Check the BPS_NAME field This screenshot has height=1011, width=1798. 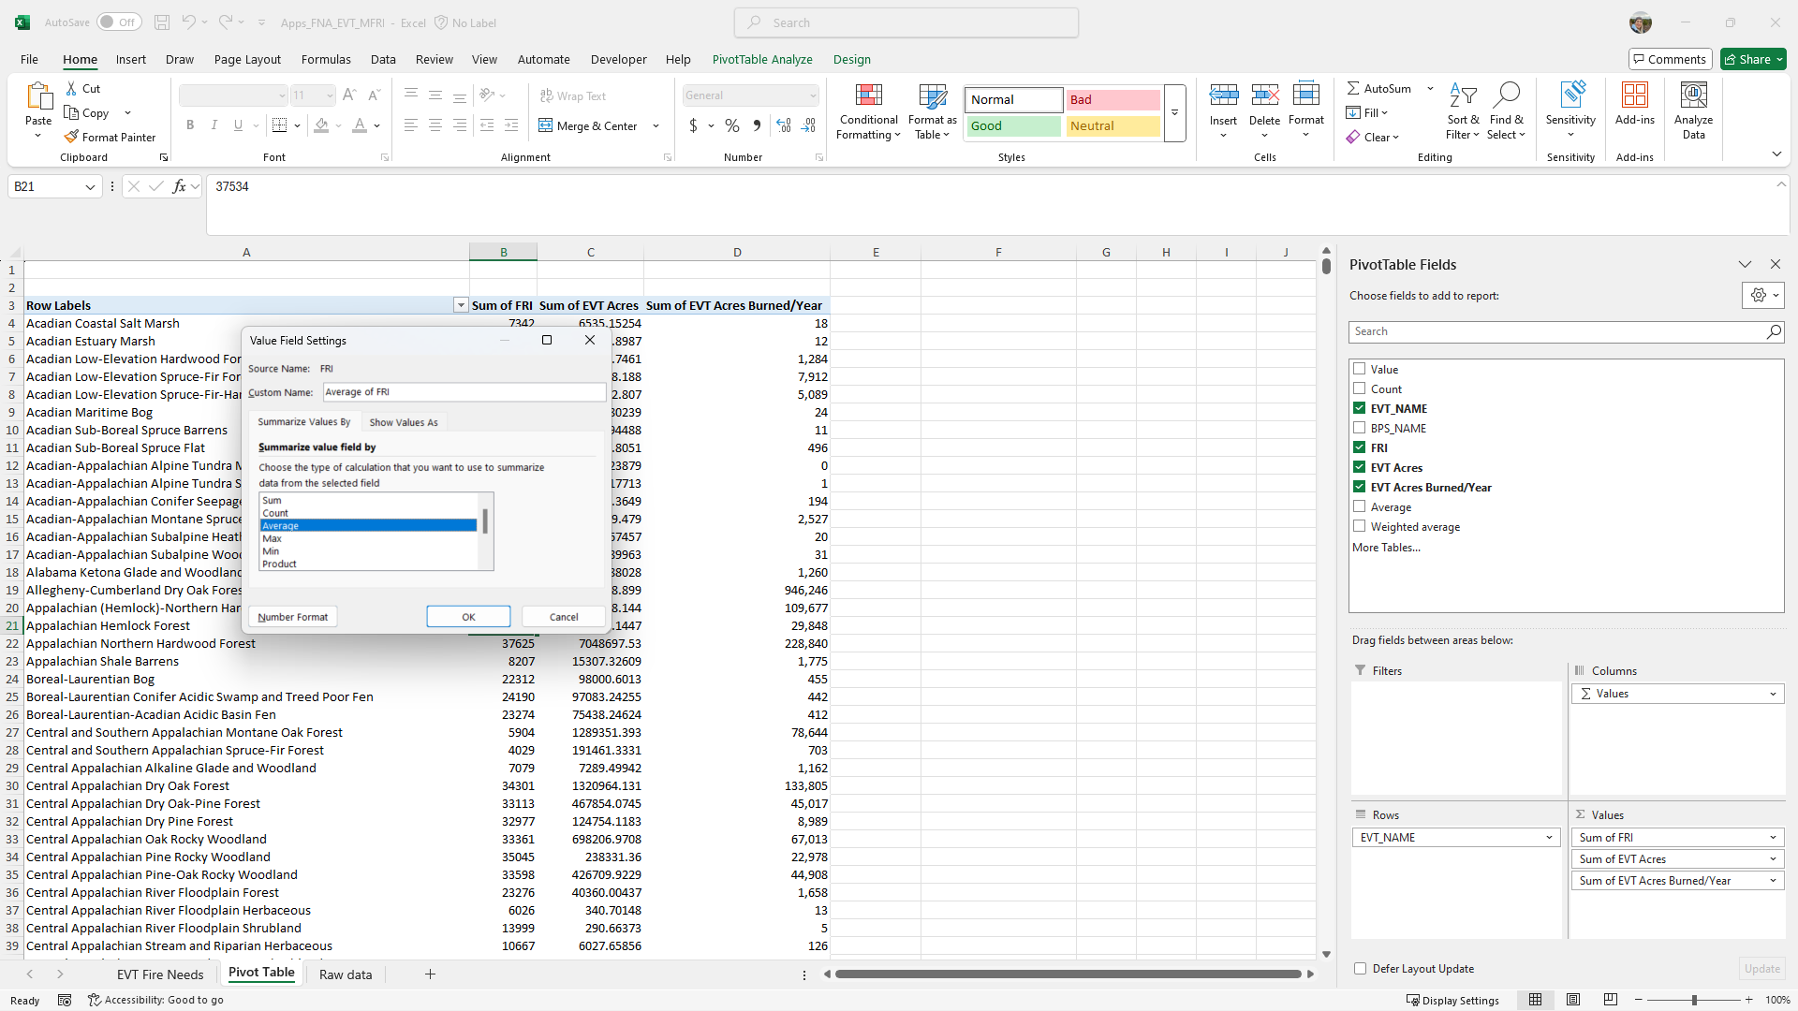coord(1360,428)
